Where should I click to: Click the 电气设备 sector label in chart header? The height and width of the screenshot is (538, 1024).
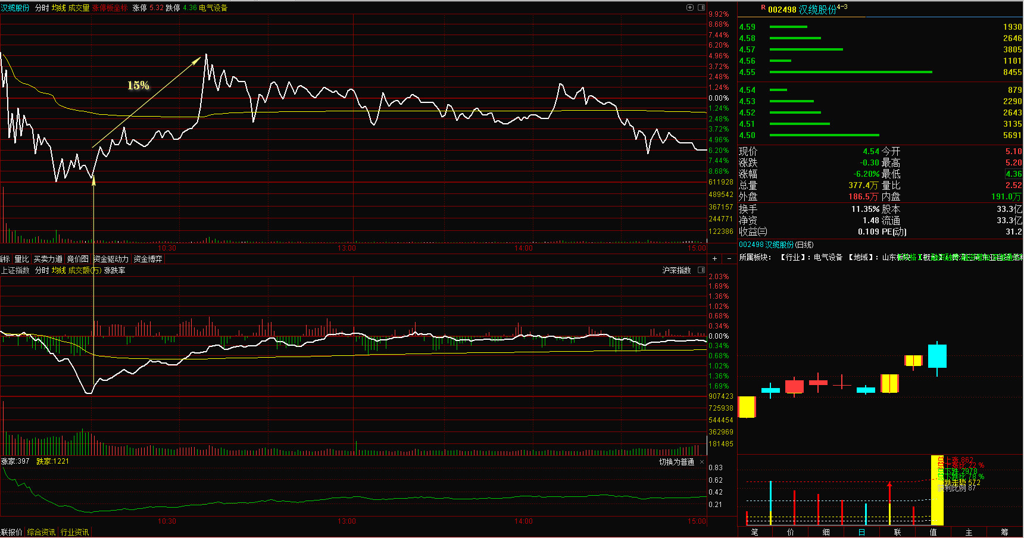point(213,8)
